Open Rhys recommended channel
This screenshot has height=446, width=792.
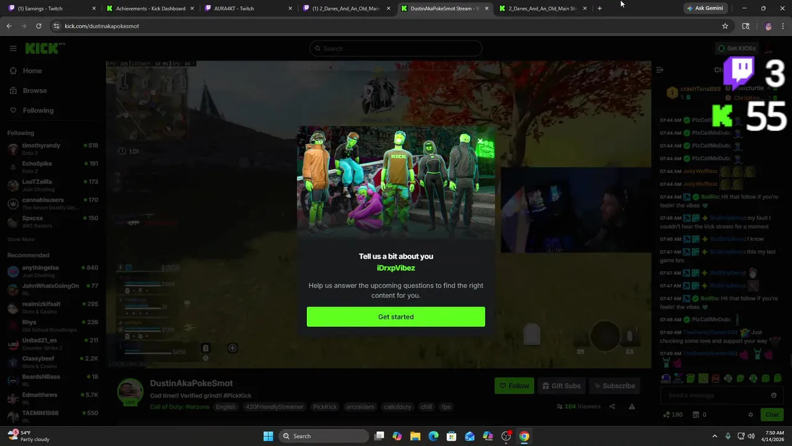(x=53, y=326)
